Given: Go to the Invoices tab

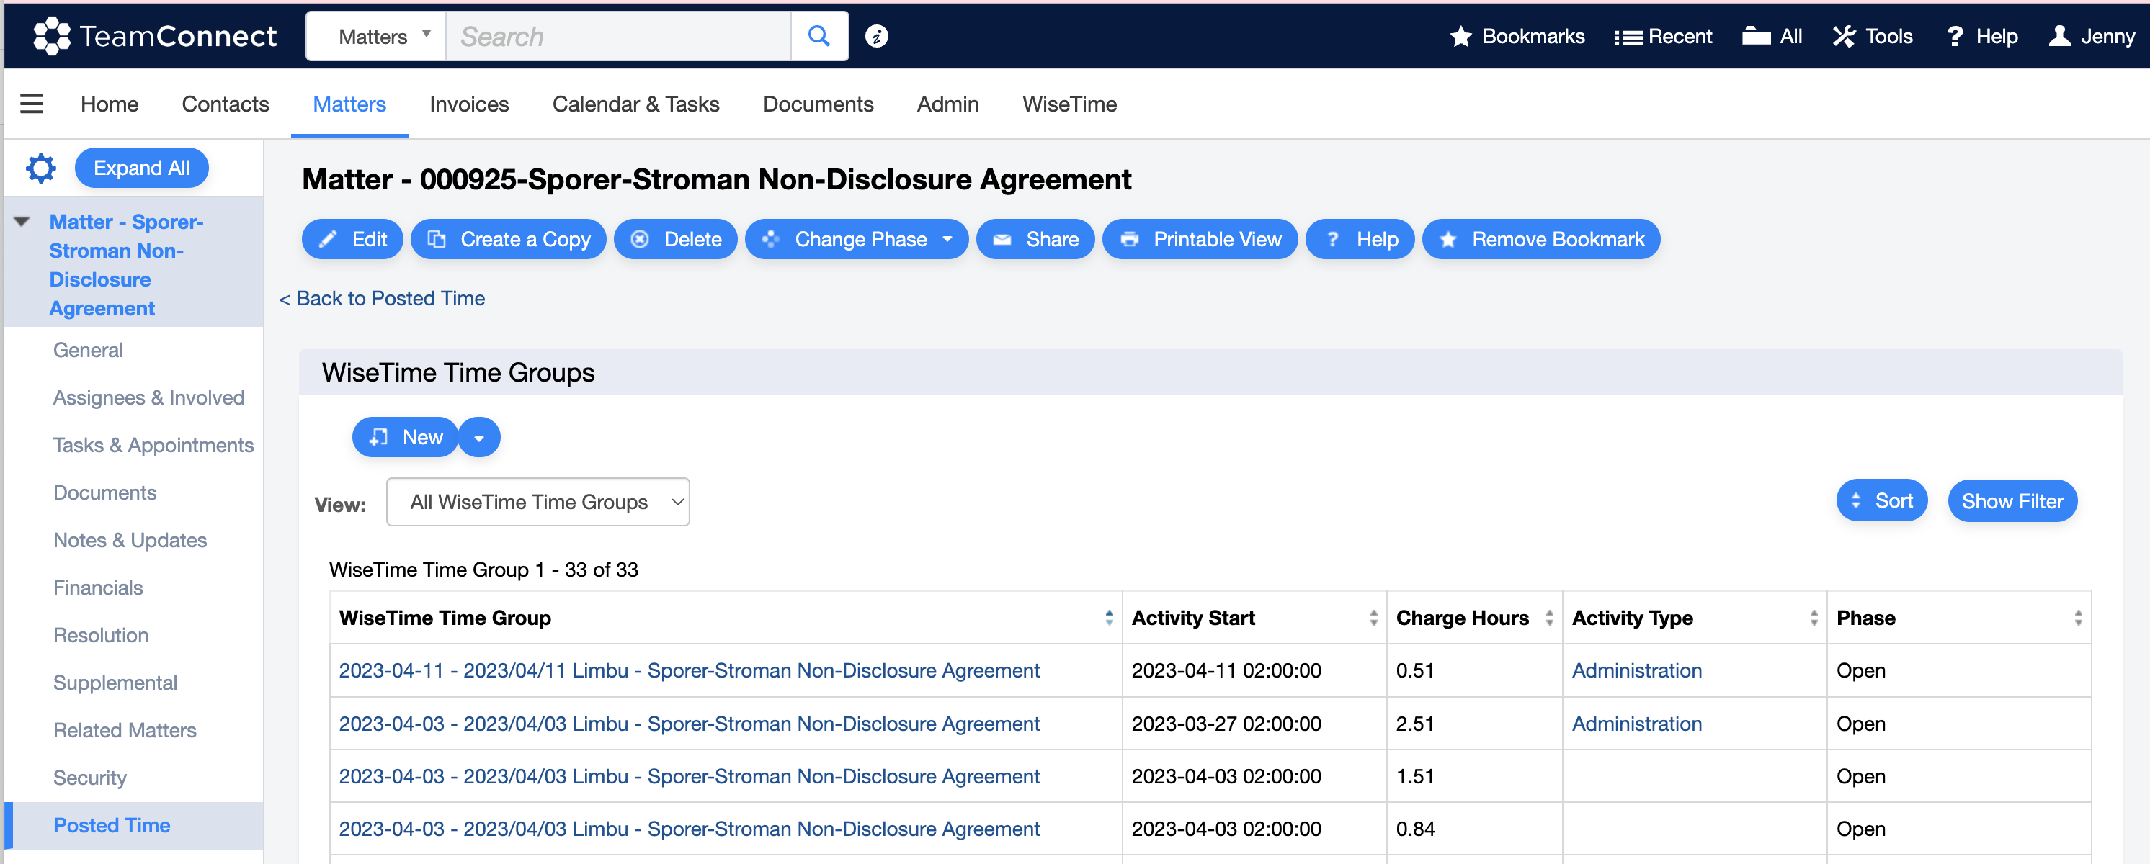Looking at the screenshot, I should pos(469,104).
